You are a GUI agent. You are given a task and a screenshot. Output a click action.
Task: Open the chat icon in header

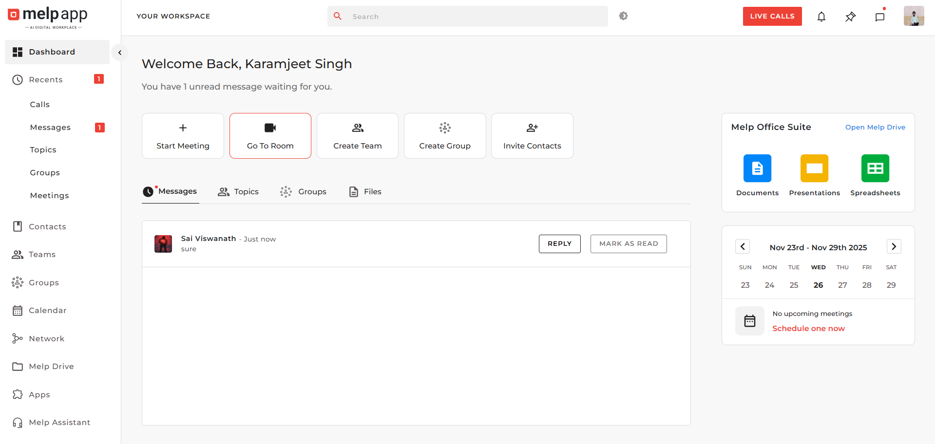[x=880, y=17]
